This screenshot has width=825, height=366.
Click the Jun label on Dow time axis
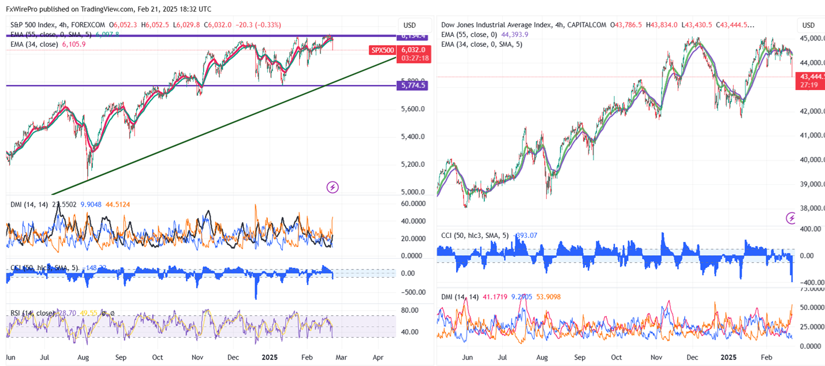[466, 357]
